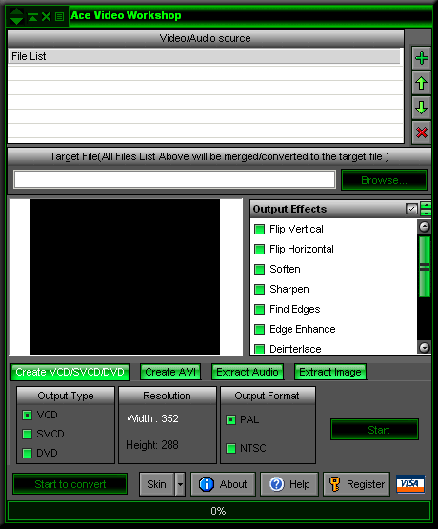The width and height of the screenshot is (438, 529).
Task: Click effects list scroll up arrow
Action: [x=424, y=227]
